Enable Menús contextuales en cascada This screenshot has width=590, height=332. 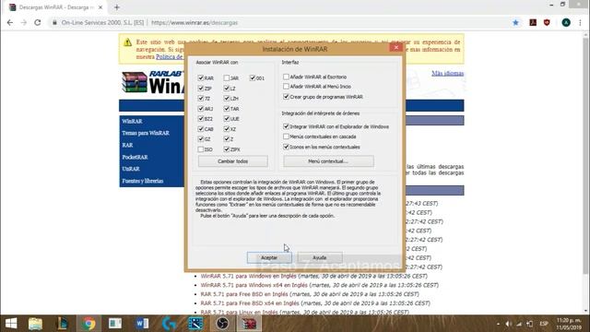[286, 136]
